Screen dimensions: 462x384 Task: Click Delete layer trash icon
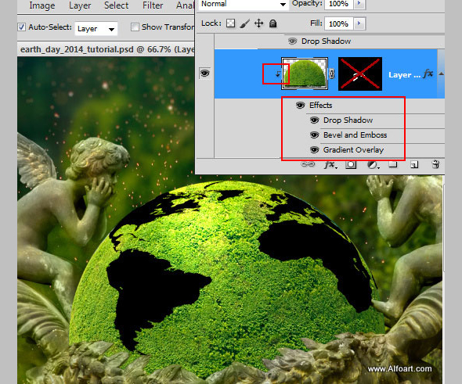(435, 164)
